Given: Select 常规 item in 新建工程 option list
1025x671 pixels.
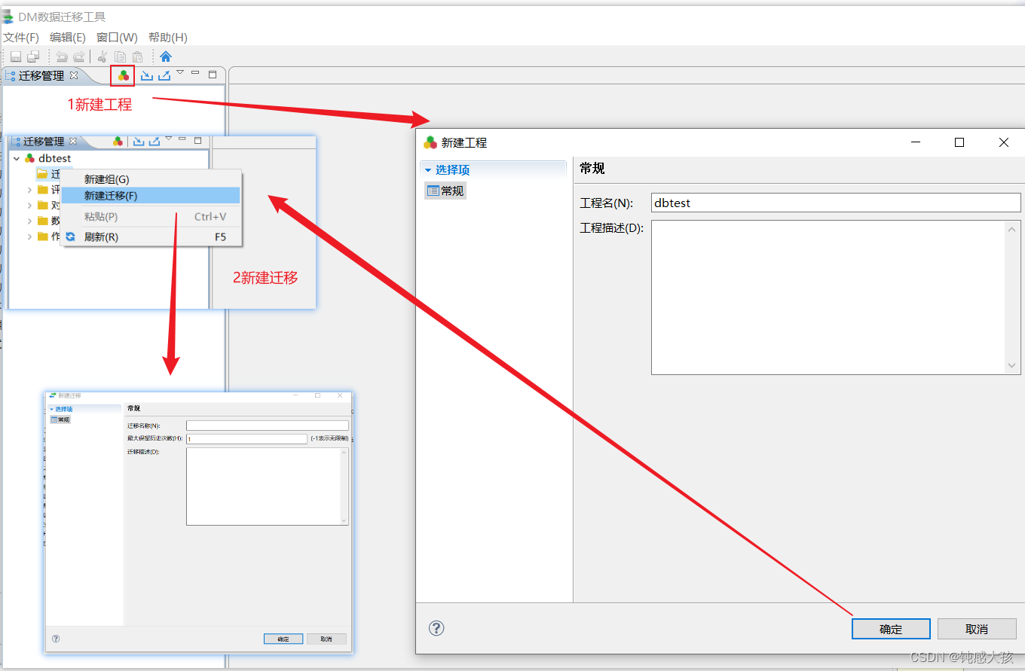Looking at the screenshot, I should coord(445,191).
